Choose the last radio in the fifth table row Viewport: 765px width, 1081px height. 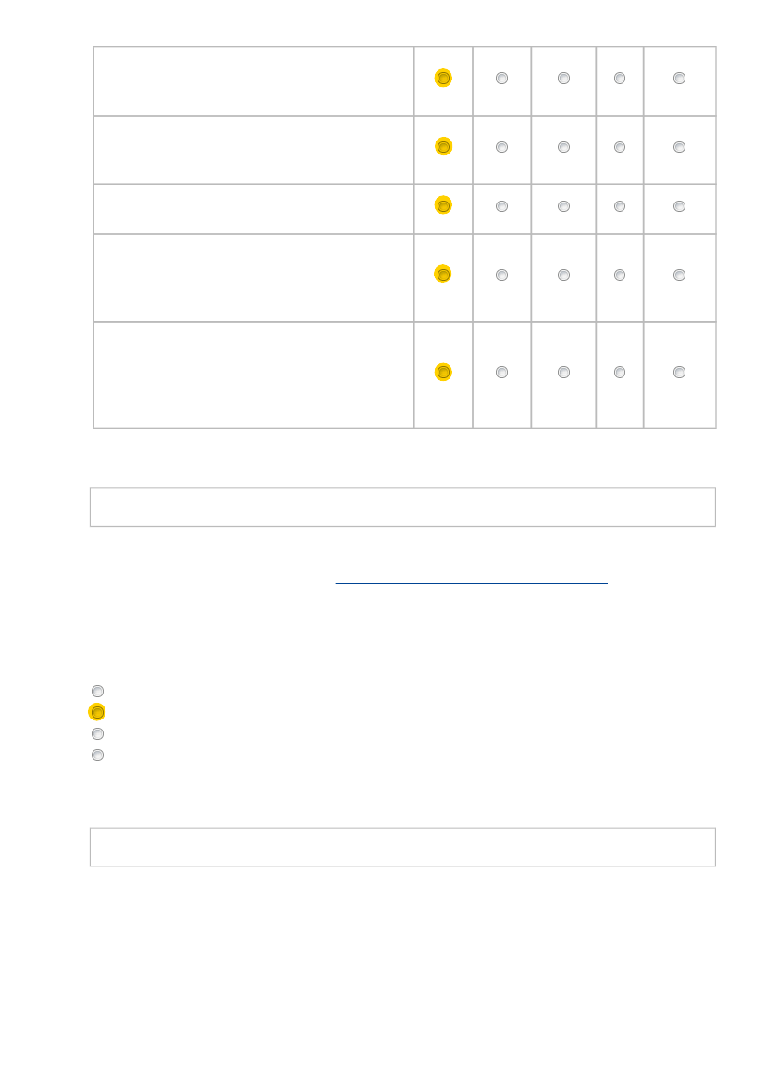click(x=679, y=373)
